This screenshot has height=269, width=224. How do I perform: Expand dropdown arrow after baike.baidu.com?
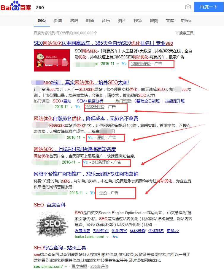click(107, 237)
